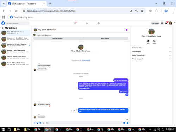The height and width of the screenshot is (132, 176).
Task: Open the Leopoldine conversation in the chat list
Action: [15, 39]
